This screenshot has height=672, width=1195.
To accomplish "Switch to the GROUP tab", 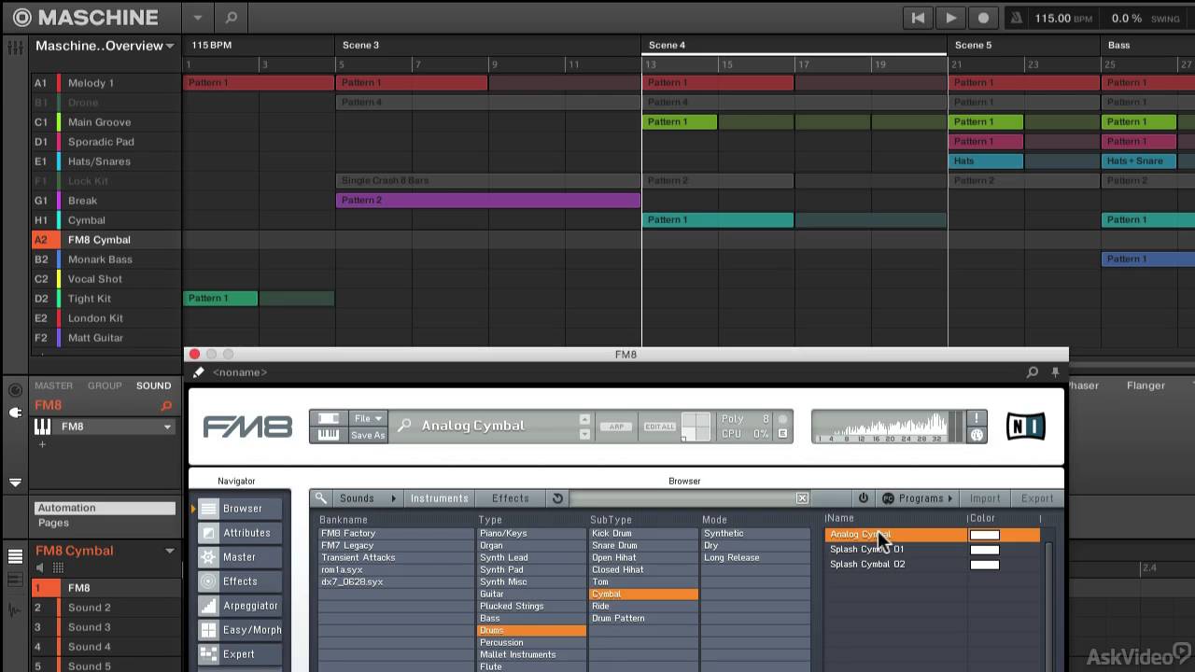I will point(105,385).
